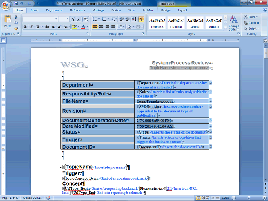Viewport: 268px width, 201px height.
Task: Click the Paste clipboard icon
Action: click(x=8, y=19)
